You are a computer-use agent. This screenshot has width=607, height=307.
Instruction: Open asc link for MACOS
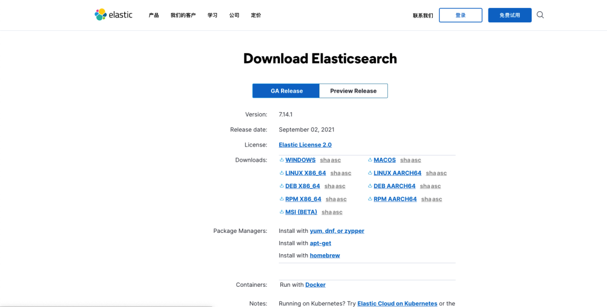coord(416,160)
